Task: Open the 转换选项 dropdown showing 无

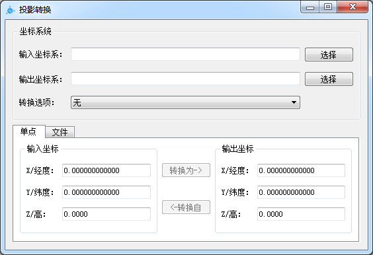Action: click(185, 102)
